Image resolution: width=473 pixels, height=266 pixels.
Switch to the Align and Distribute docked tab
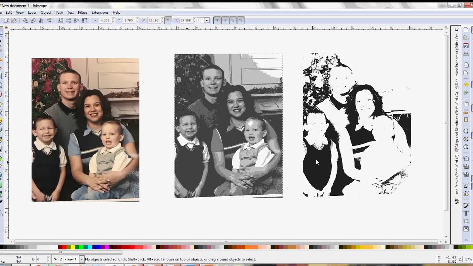pyautogui.click(x=457, y=121)
